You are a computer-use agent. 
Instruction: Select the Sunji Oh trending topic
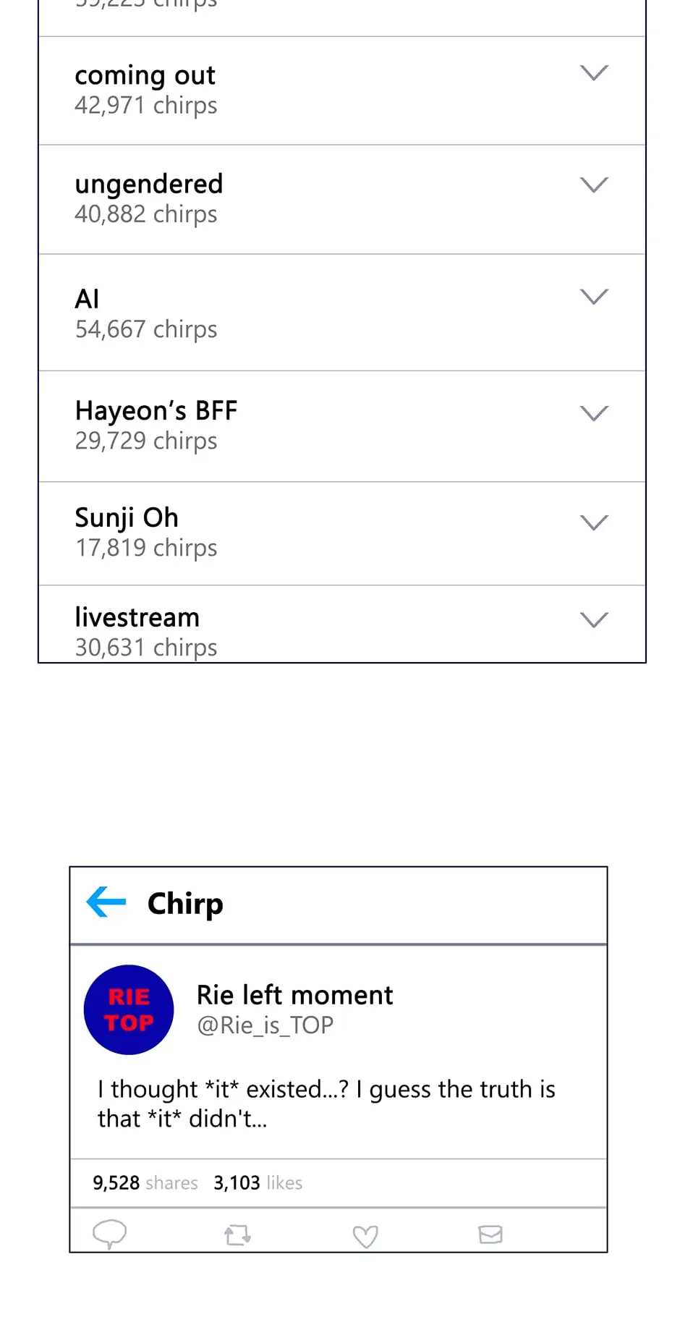(127, 518)
